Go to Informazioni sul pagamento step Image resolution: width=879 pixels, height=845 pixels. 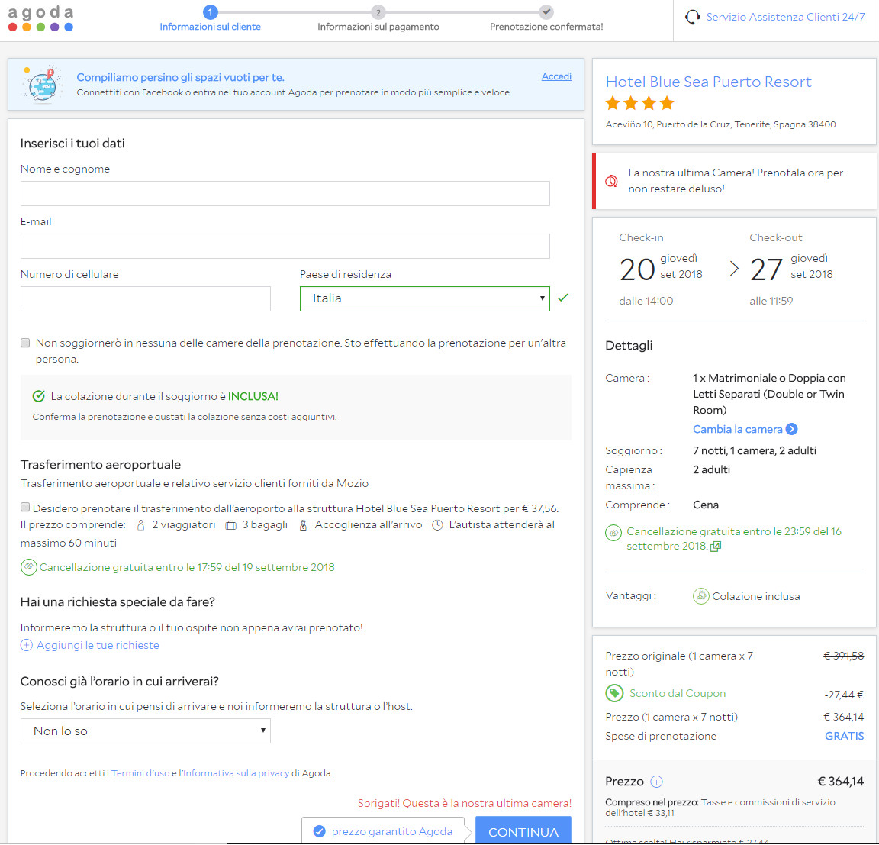378,27
